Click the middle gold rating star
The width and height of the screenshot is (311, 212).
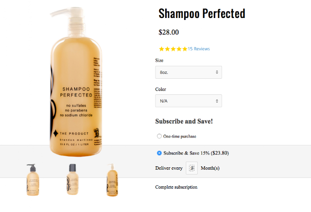[x=173, y=49]
